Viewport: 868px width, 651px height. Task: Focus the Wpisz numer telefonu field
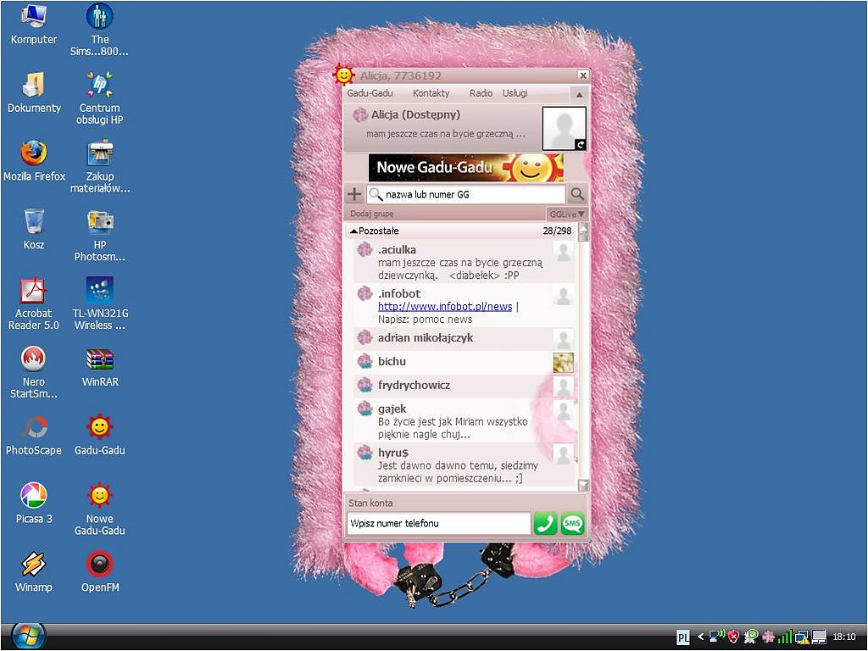(438, 524)
